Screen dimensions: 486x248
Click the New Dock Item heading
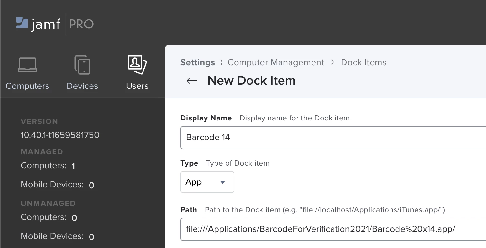pos(251,80)
